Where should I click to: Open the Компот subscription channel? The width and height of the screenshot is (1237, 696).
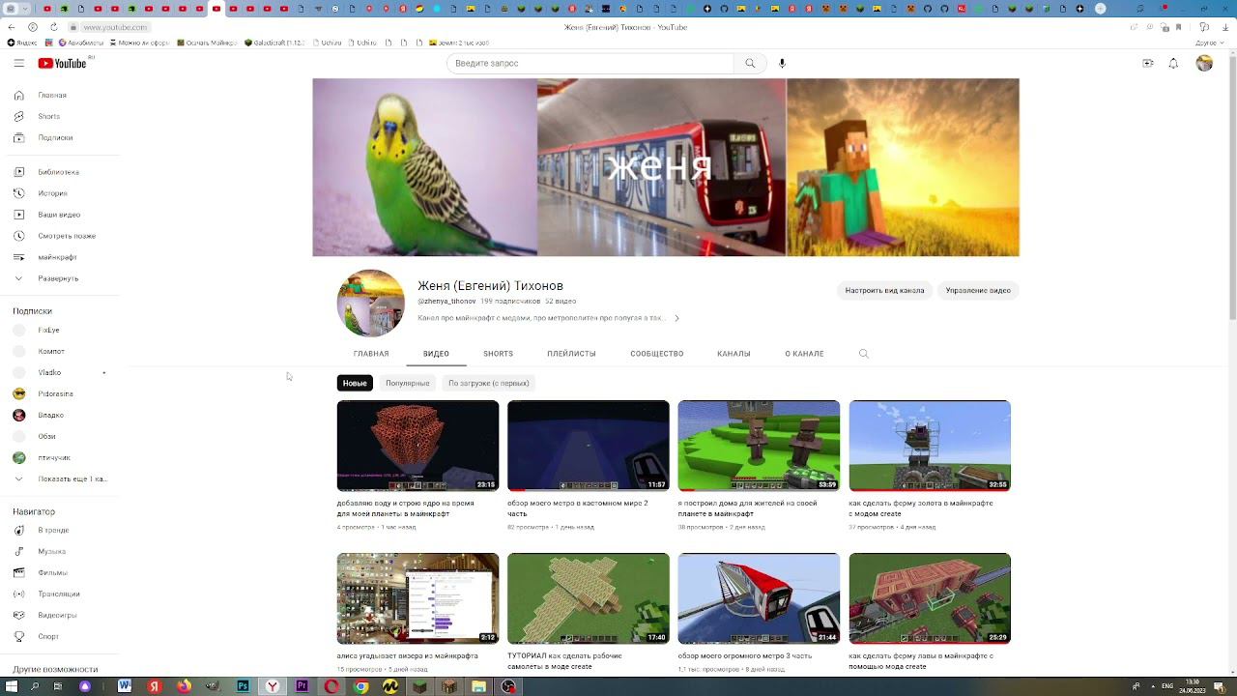(x=60, y=351)
